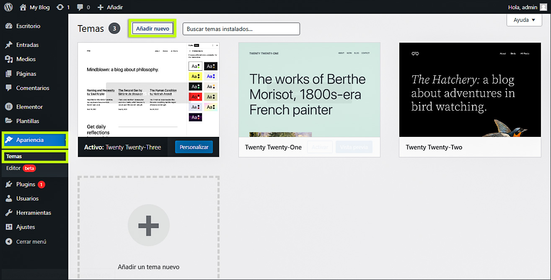
Task: Select the Twenty Twenty-Two theme thumbnail
Action: [470, 90]
